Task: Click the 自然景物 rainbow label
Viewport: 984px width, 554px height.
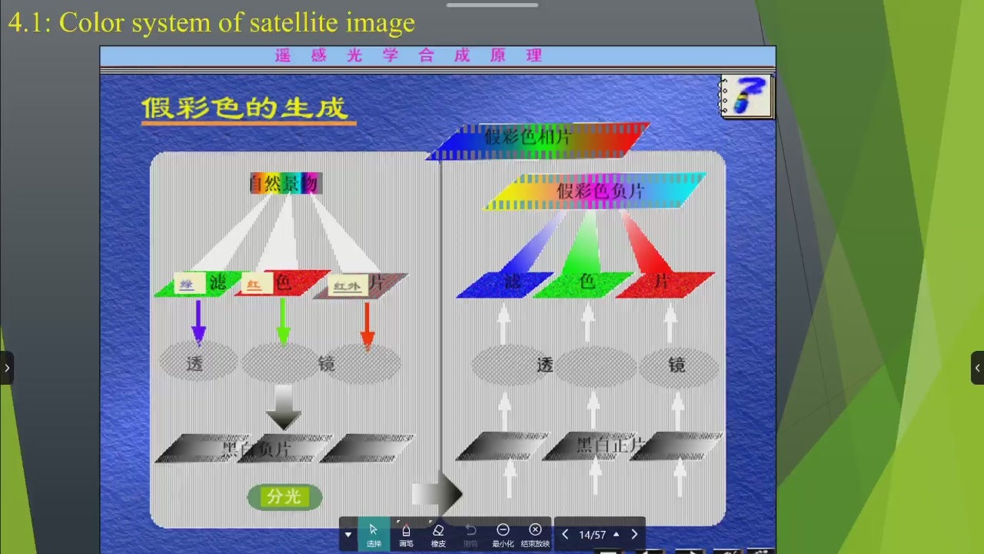Action: tap(285, 183)
